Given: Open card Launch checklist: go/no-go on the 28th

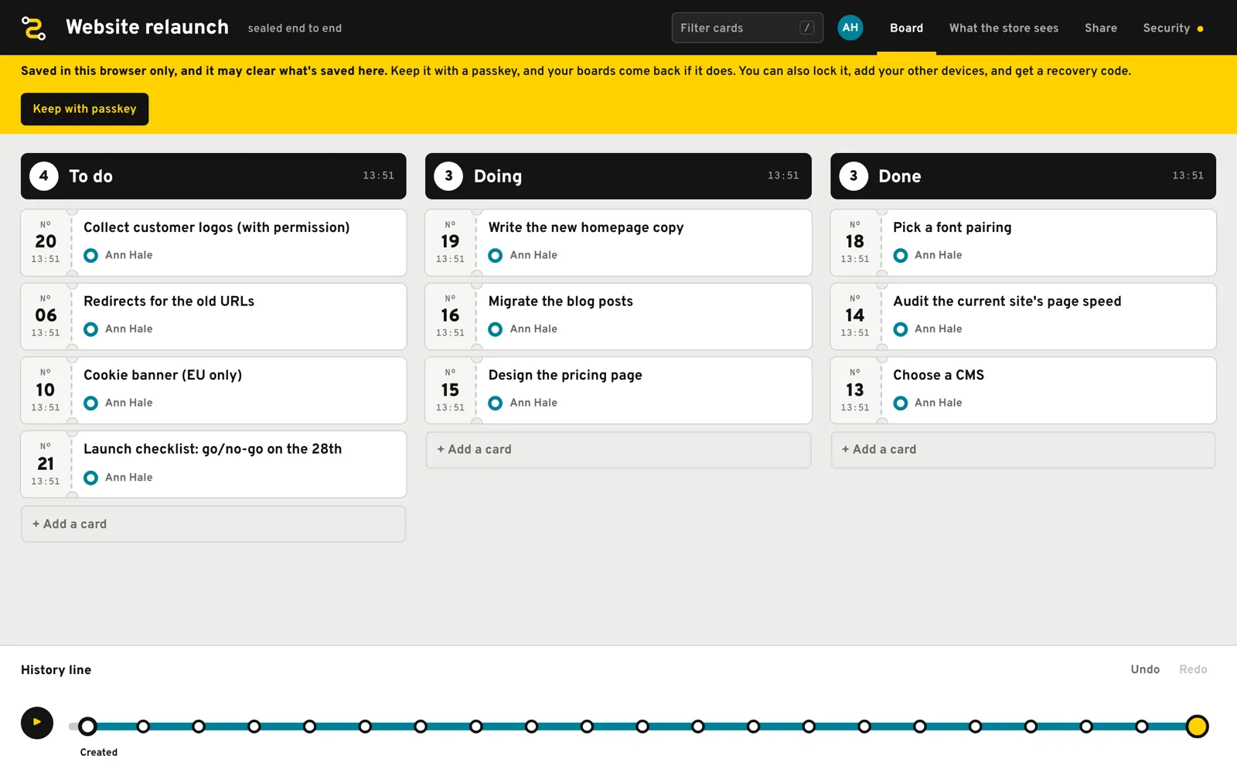Looking at the screenshot, I should [213, 465].
